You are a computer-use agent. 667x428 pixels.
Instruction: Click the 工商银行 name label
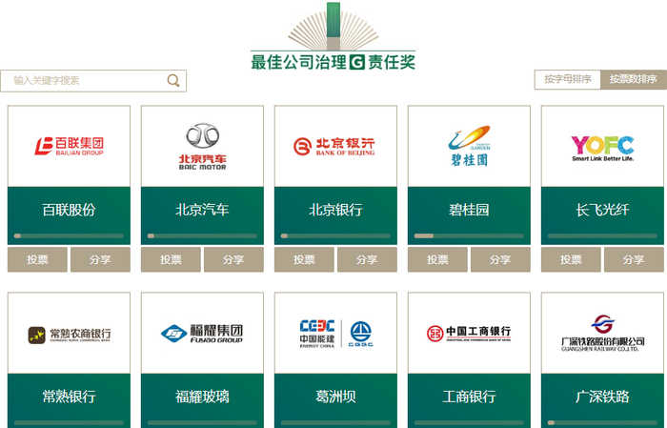(469, 397)
